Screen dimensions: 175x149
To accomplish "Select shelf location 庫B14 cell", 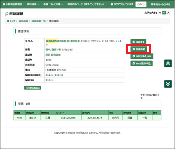I will click(33, 118).
